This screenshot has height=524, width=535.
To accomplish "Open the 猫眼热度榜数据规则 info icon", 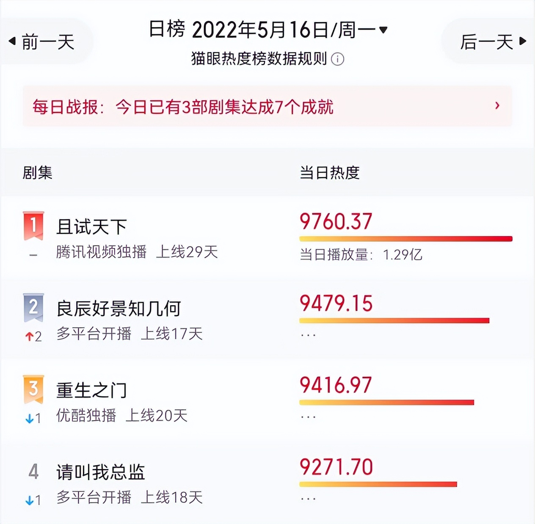I will click(x=339, y=60).
